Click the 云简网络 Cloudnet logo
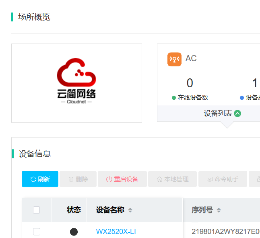260x238 pixels. pos(76,81)
